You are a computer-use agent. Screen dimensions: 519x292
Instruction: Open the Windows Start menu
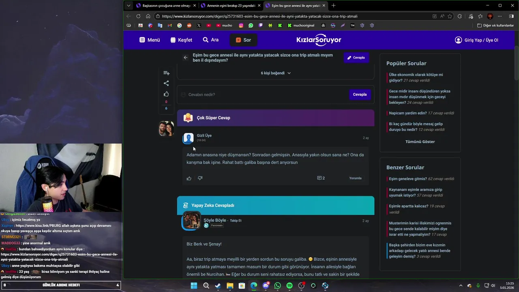[194, 286]
